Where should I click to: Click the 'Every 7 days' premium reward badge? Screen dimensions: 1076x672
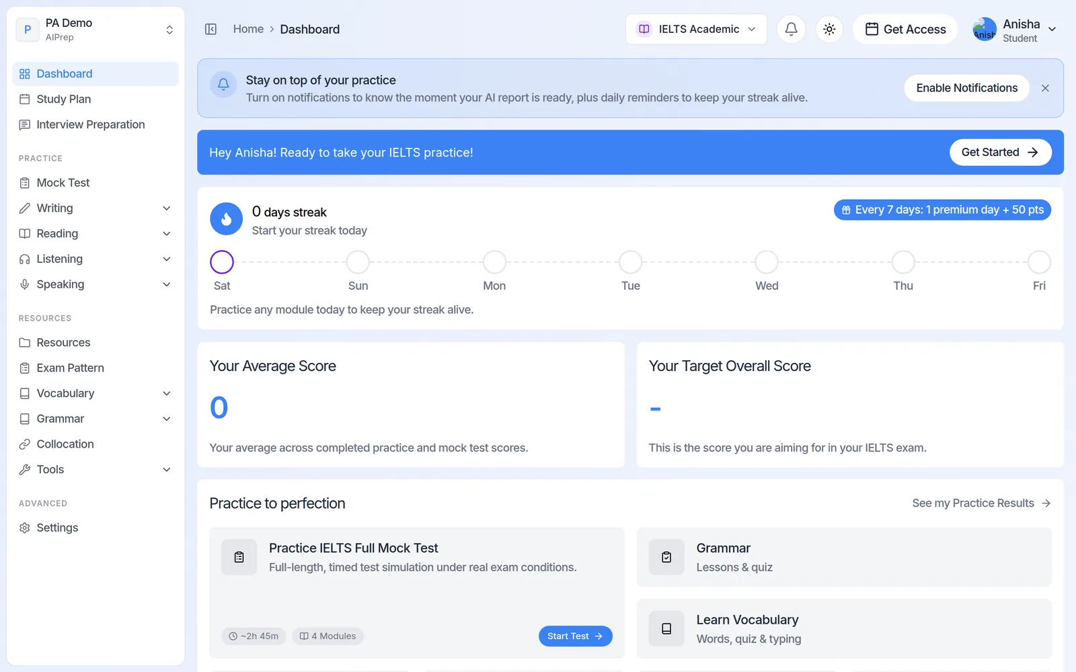point(942,210)
